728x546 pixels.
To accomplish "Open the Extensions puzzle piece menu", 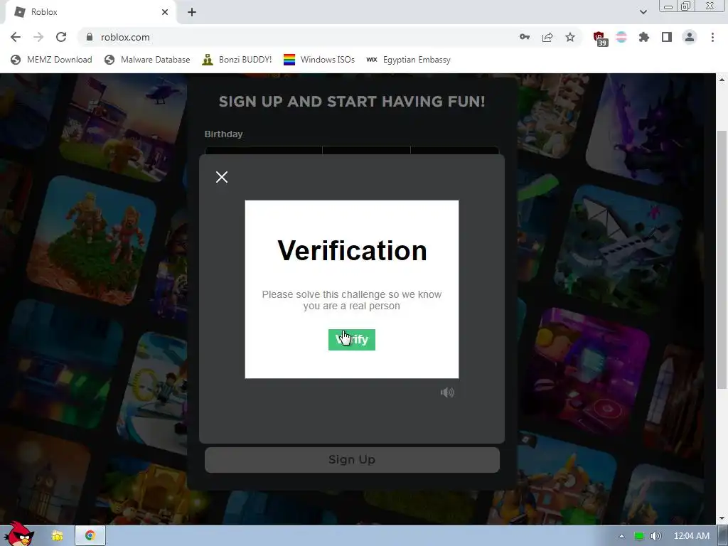I will 644,37.
